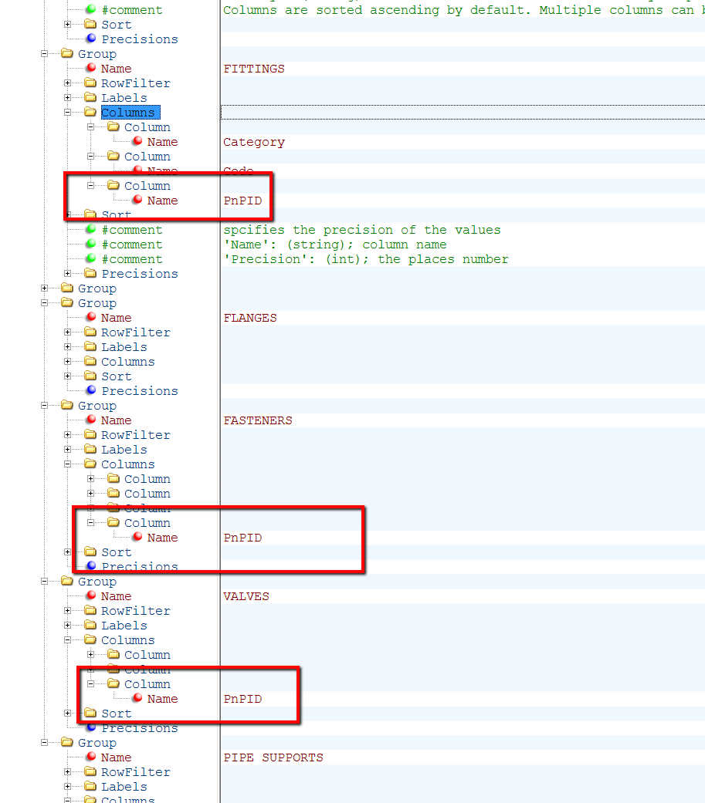Click the Sort folder icon in FLANGES group

point(90,376)
